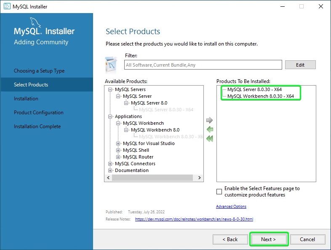
Task: Select the MySQL Connectors tree label
Action: pos(135,164)
